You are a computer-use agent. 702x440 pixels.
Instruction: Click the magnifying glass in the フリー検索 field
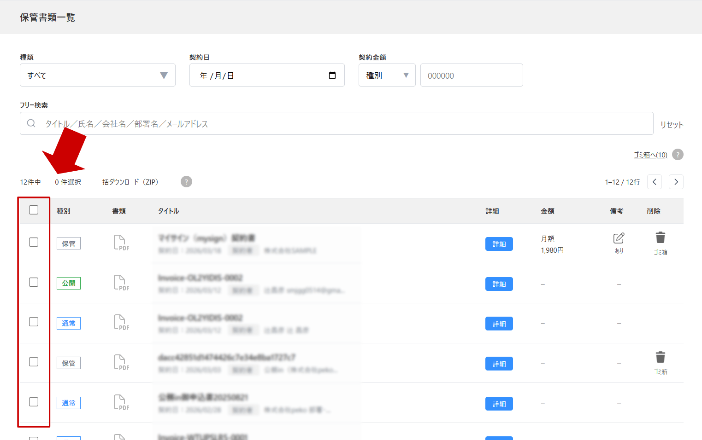point(31,123)
